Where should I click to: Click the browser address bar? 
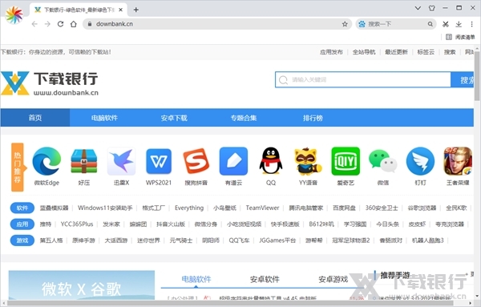click(217, 24)
